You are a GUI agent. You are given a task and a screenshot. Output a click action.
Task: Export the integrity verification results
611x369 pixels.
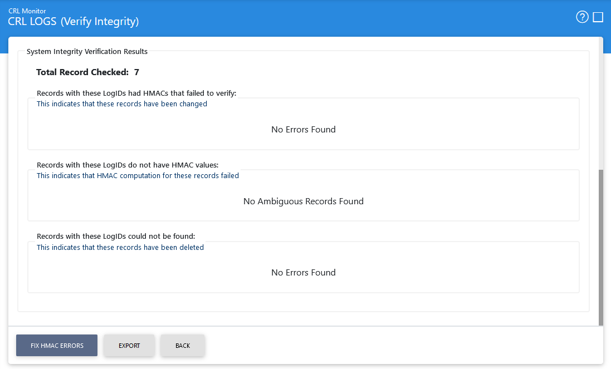(x=129, y=346)
